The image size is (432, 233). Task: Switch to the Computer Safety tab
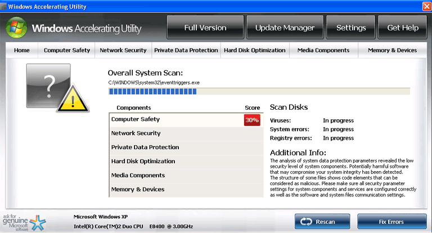coord(67,50)
